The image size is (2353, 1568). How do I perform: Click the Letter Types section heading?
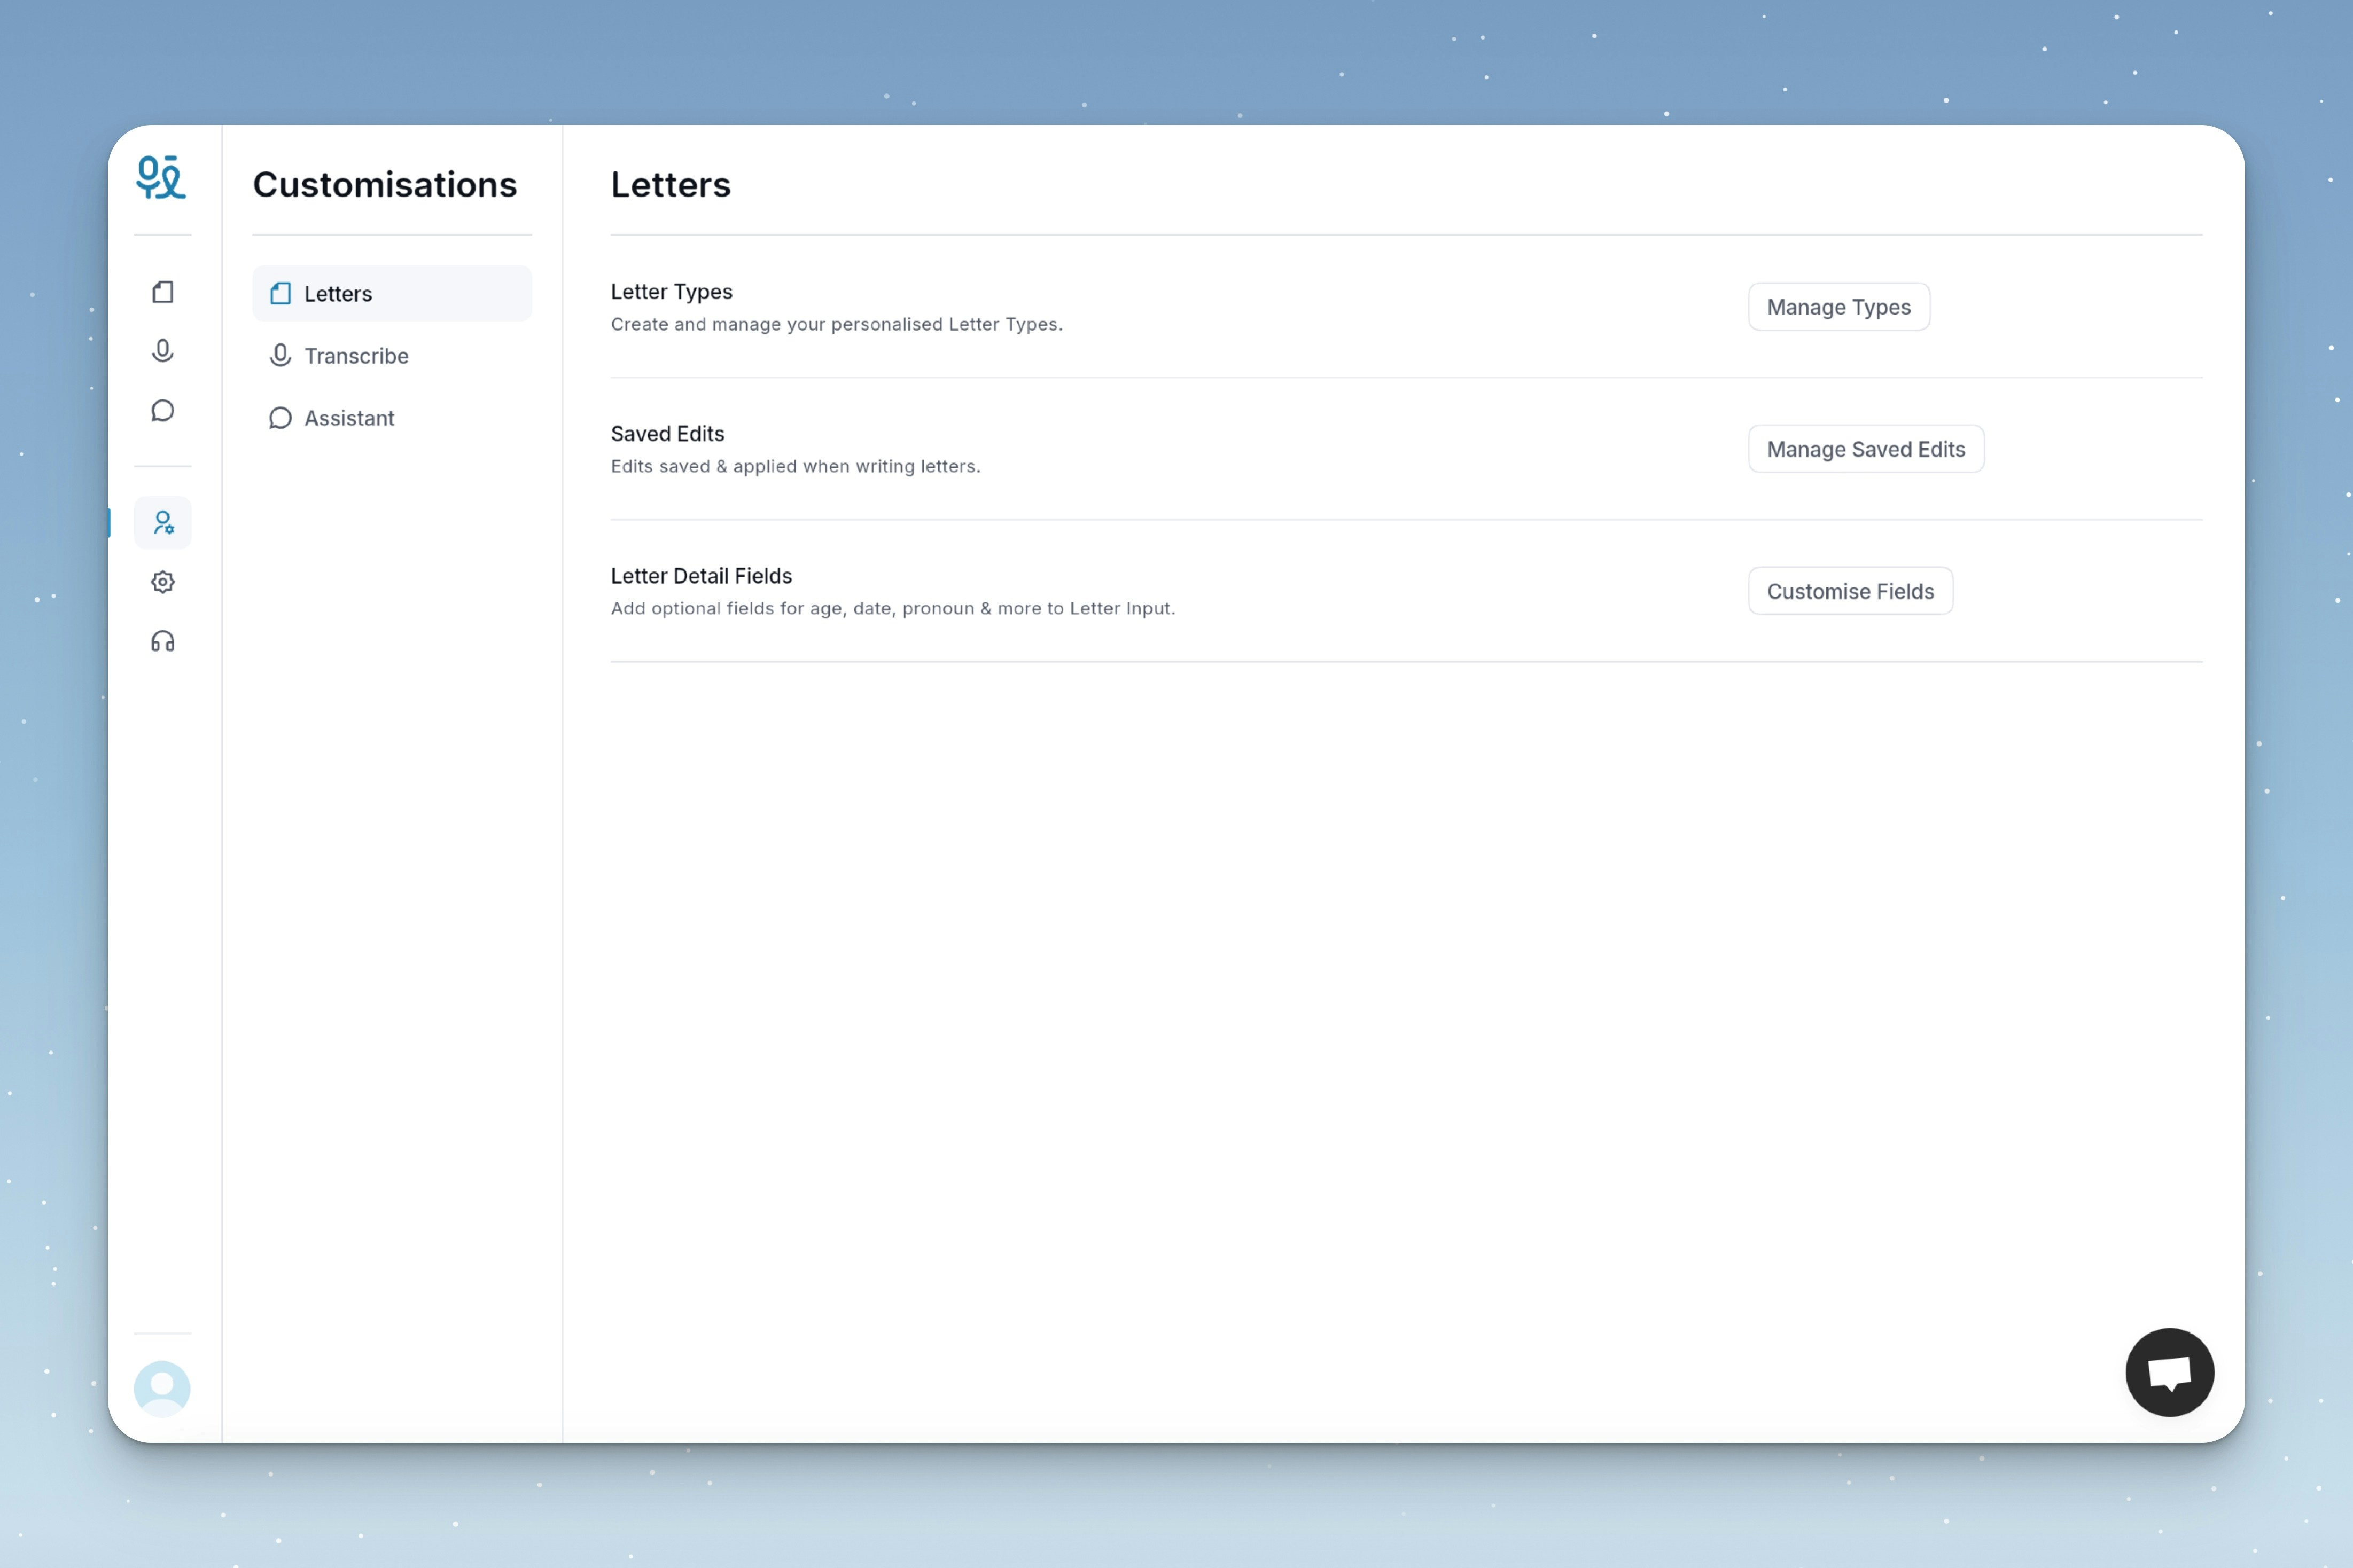coord(671,292)
